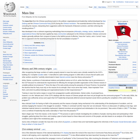Viewport: 140px width, 140px height.
Task: Click What links here tool
Action: [x=7, y=55]
